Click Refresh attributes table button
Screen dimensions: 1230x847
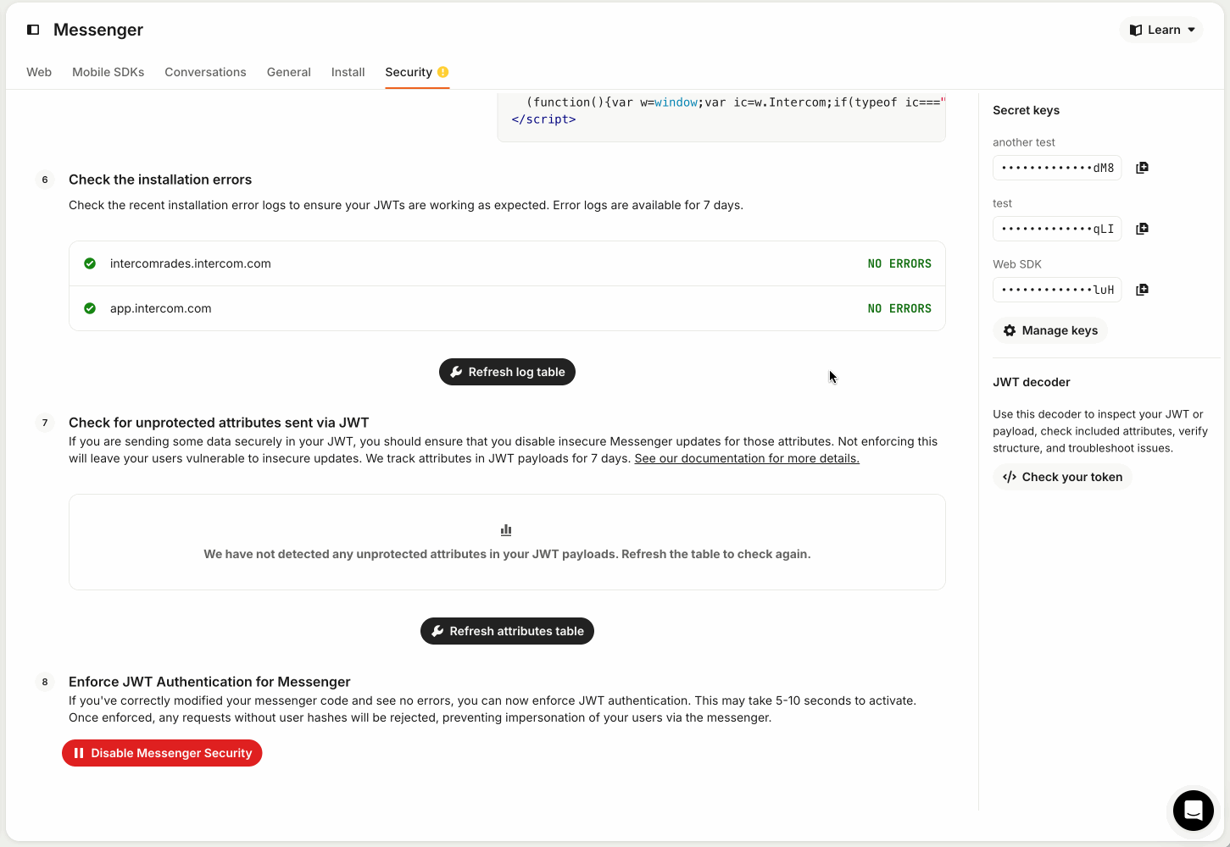tap(507, 631)
